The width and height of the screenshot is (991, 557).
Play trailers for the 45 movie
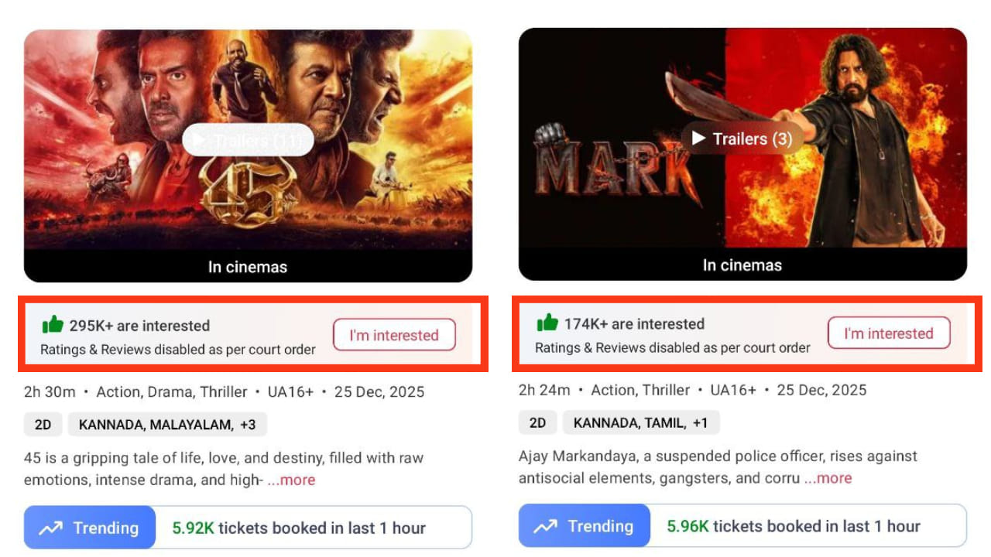[248, 140]
